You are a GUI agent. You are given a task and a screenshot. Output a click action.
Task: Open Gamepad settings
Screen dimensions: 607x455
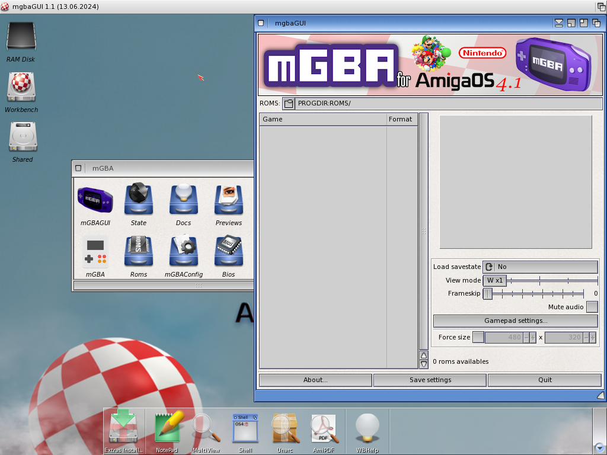coord(515,321)
